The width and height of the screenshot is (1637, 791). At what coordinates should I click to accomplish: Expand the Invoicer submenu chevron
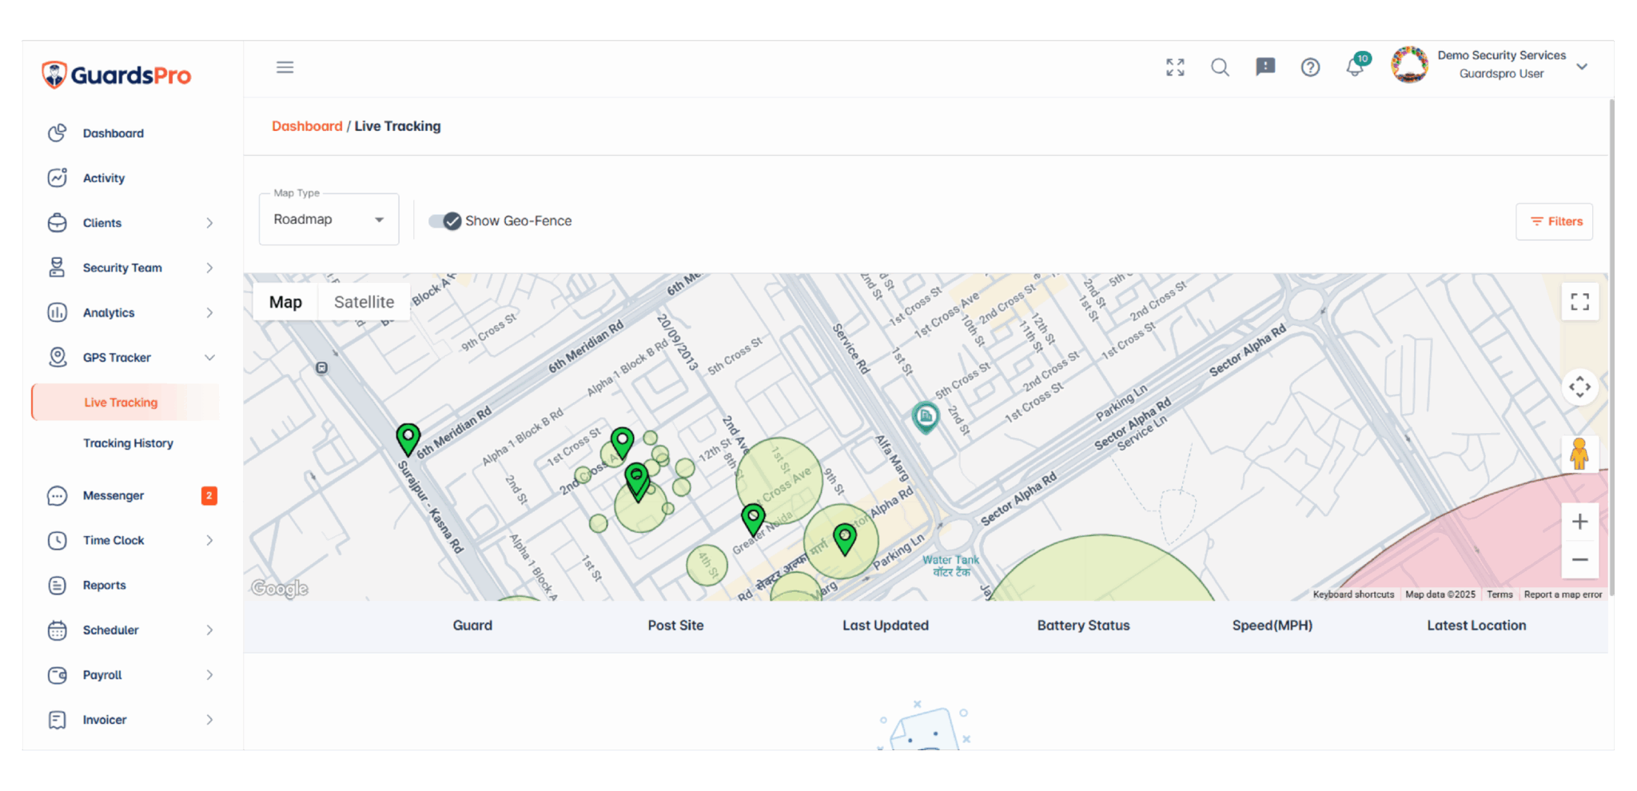(209, 720)
